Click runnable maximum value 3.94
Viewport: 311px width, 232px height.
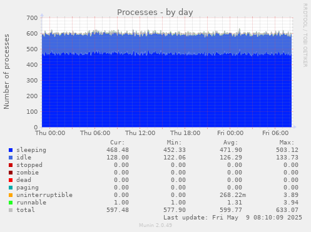pyautogui.click(x=291, y=203)
